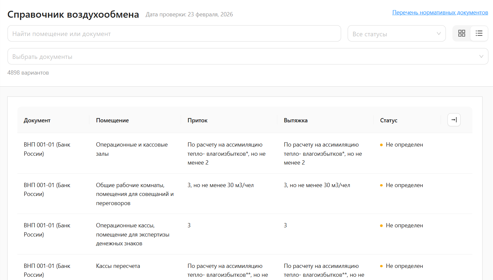Click orange status dot in 'Кассы пересчета' row
493x280 pixels.
(381, 266)
